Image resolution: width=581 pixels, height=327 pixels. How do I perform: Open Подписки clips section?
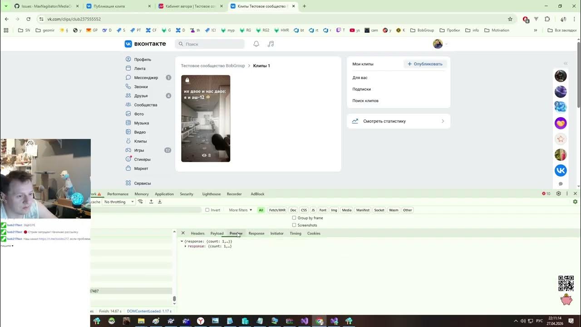362,89
